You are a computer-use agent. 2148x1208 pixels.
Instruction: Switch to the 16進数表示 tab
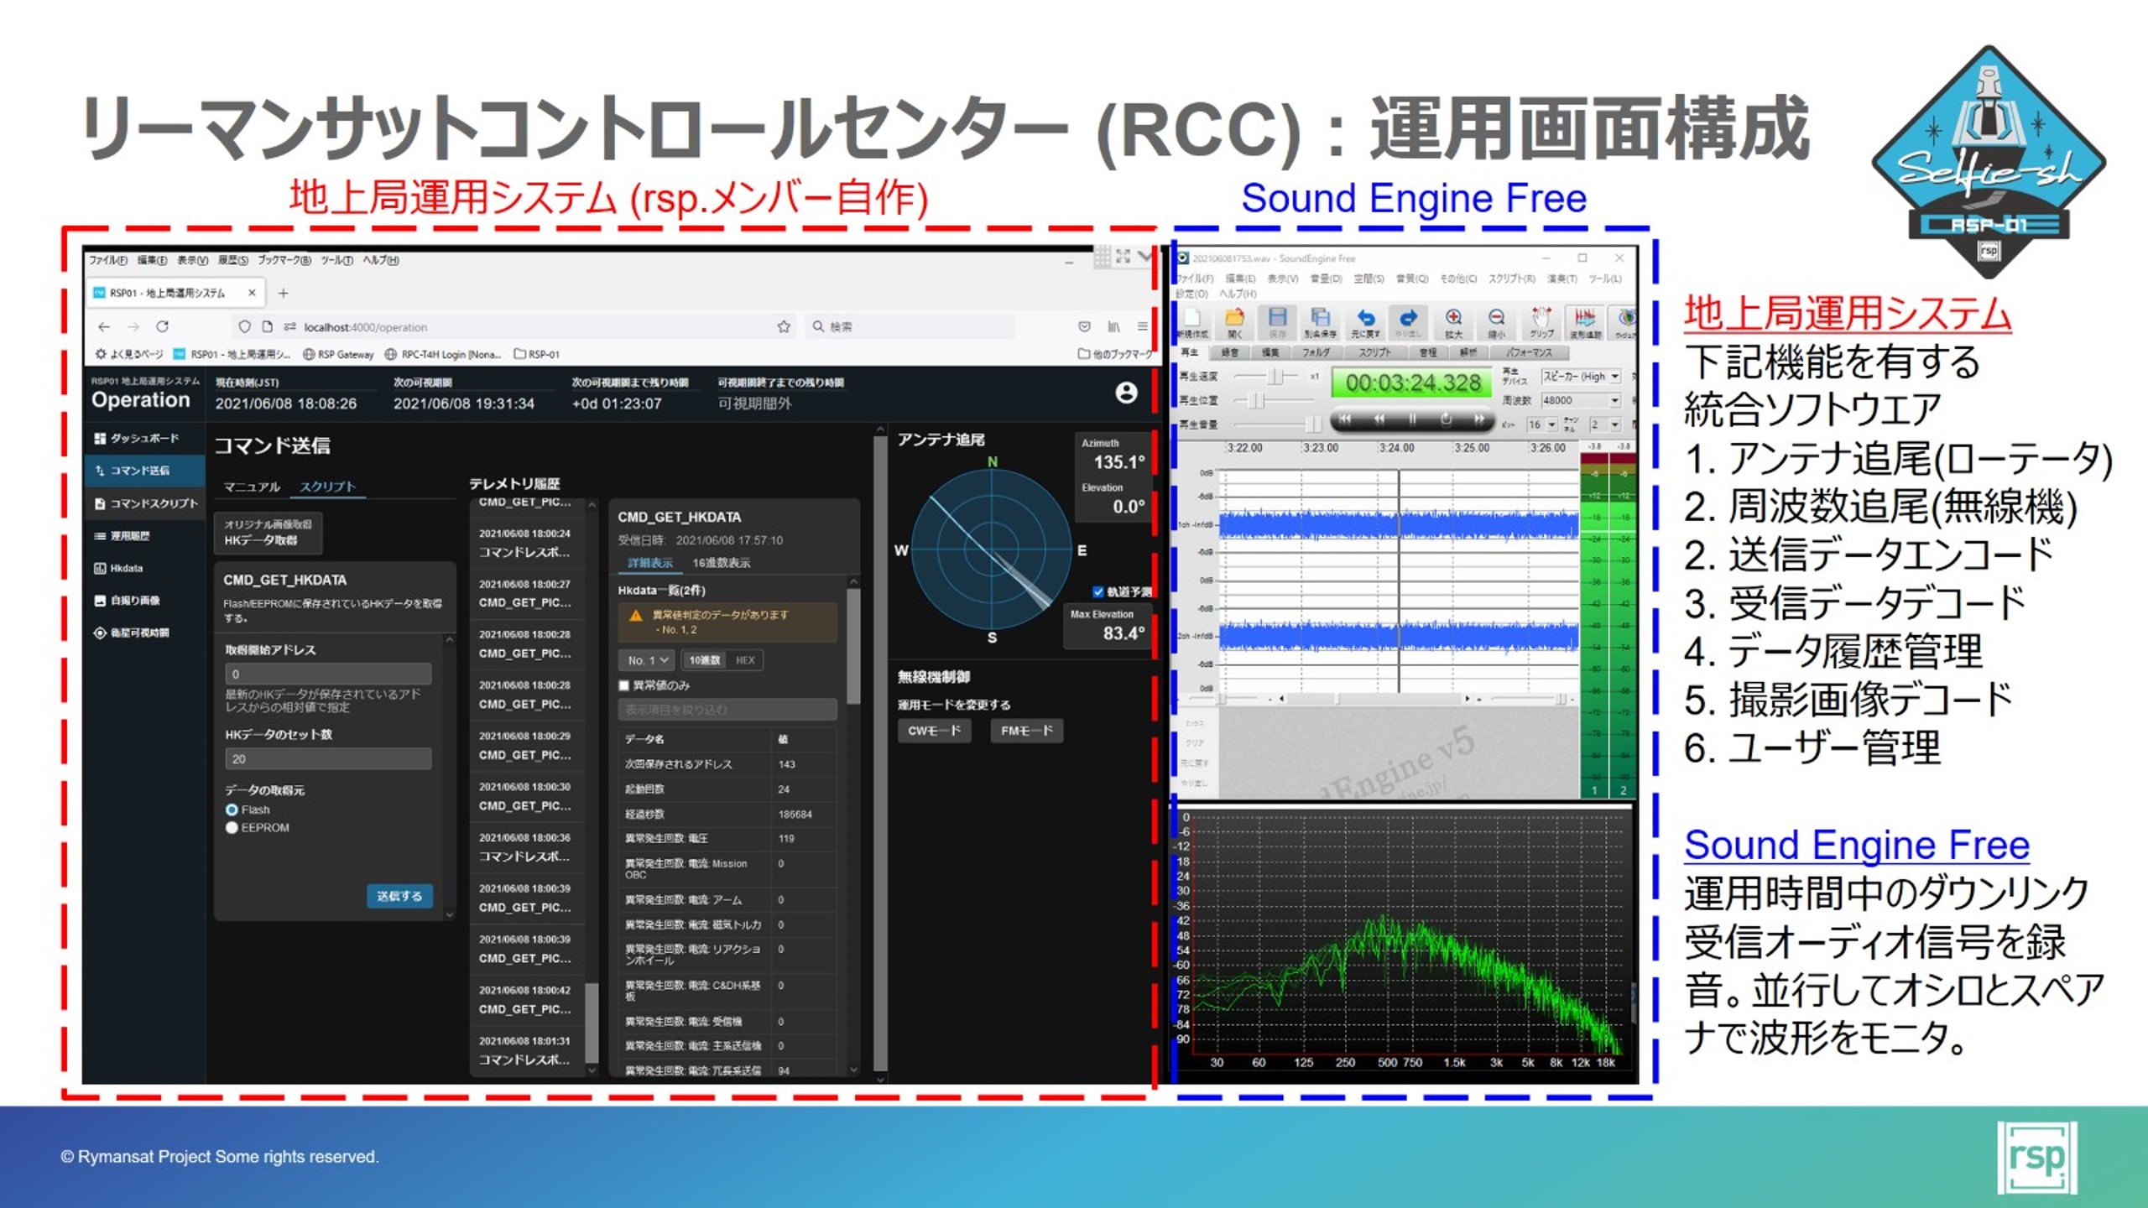[721, 563]
